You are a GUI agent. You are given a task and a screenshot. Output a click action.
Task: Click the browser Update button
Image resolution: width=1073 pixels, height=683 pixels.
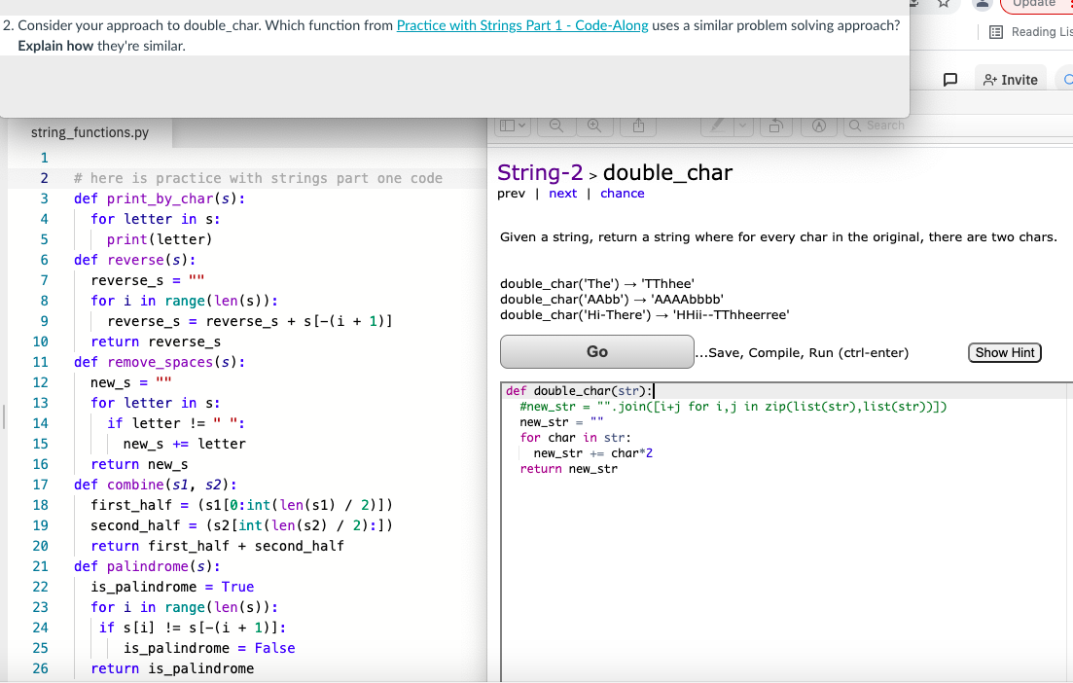click(x=1037, y=4)
